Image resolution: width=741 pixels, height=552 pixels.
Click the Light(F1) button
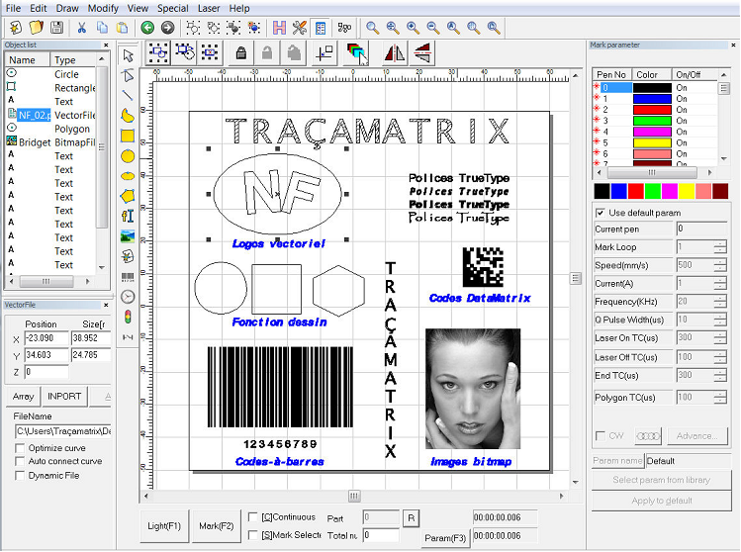(164, 526)
